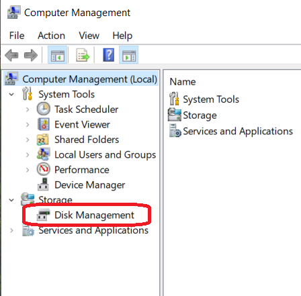This screenshot has height=296, width=301.
Task: Click Computer Management title bar app icon
Action: [x=14, y=13]
